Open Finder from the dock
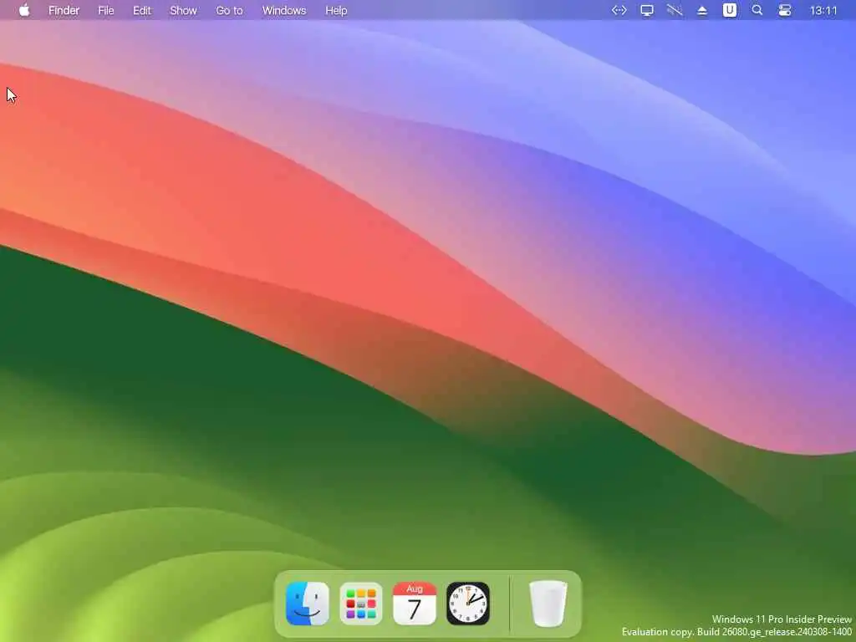 click(x=308, y=604)
